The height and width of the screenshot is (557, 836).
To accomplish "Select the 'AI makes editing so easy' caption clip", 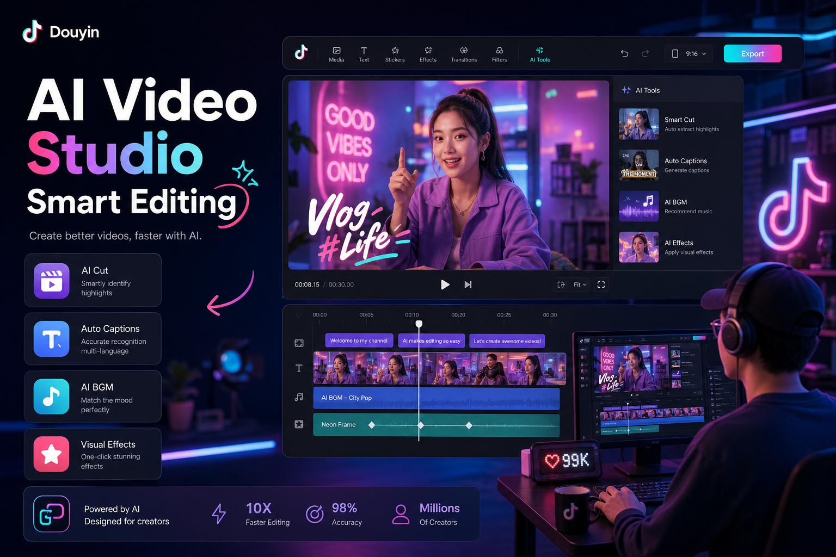I will tap(432, 341).
